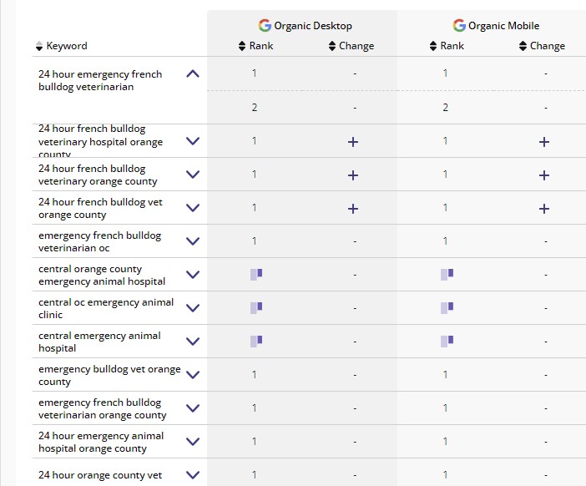This screenshot has width=586, height=486.
Task: Click mobile plus icon for 24 hour french bulldog veterinary orange county
Action: coord(544,175)
